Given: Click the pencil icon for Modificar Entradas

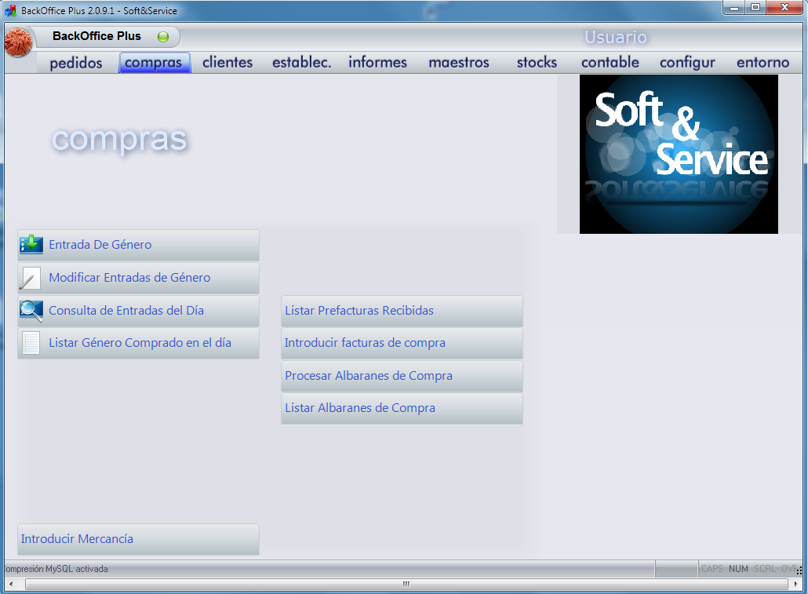Looking at the screenshot, I should point(31,278).
